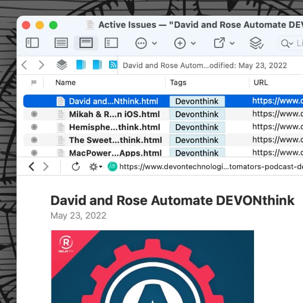Click the second blue group icon in path bar
Screen dimensions: 303x303
[97, 65]
